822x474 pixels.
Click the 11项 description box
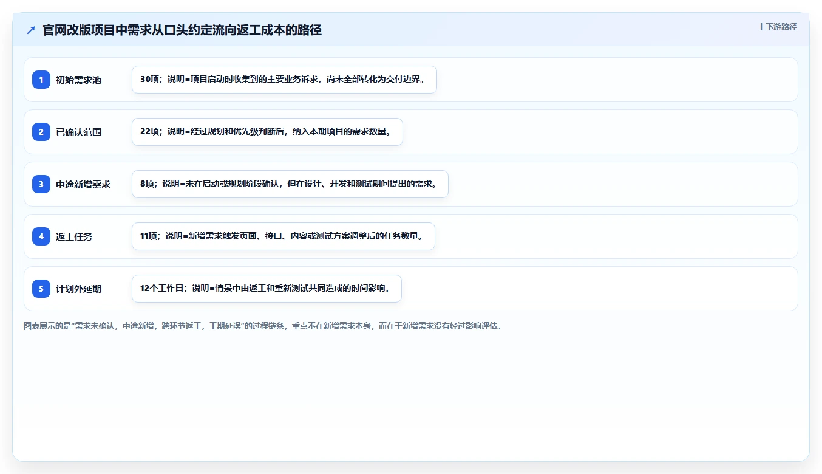tap(283, 236)
